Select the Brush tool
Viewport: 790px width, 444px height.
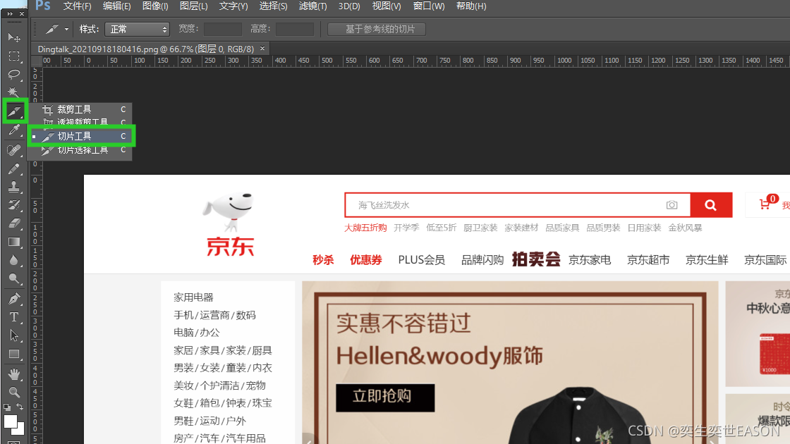tap(14, 168)
